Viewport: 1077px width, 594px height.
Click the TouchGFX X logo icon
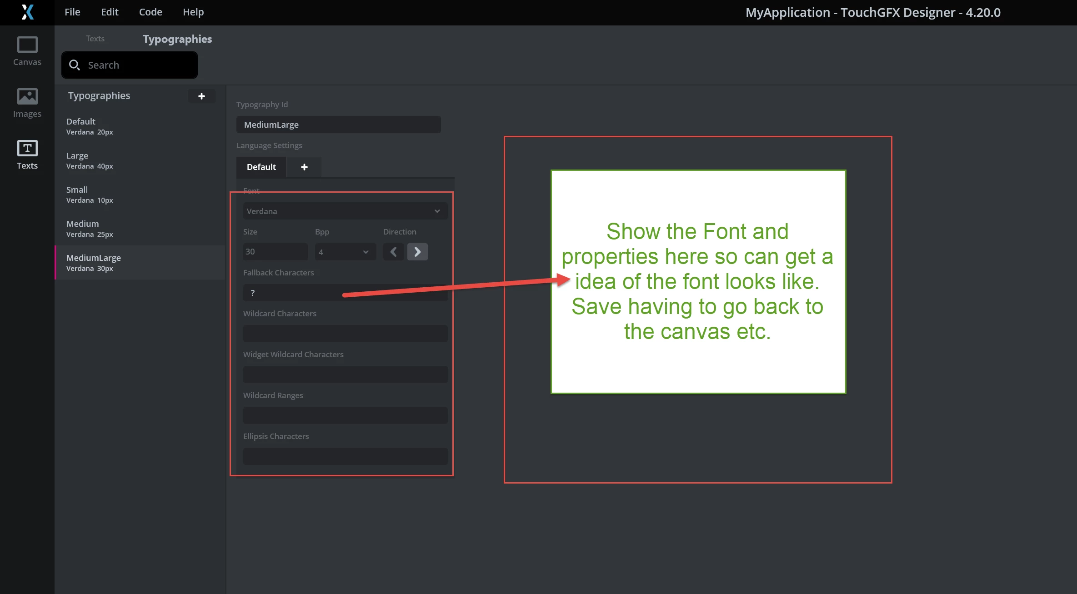coord(27,12)
